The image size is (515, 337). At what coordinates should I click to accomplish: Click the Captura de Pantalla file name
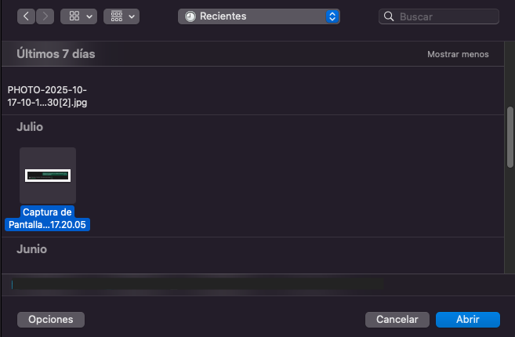48,219
